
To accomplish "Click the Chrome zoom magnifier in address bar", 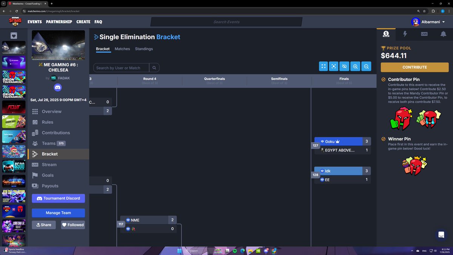I will (419, 11).
